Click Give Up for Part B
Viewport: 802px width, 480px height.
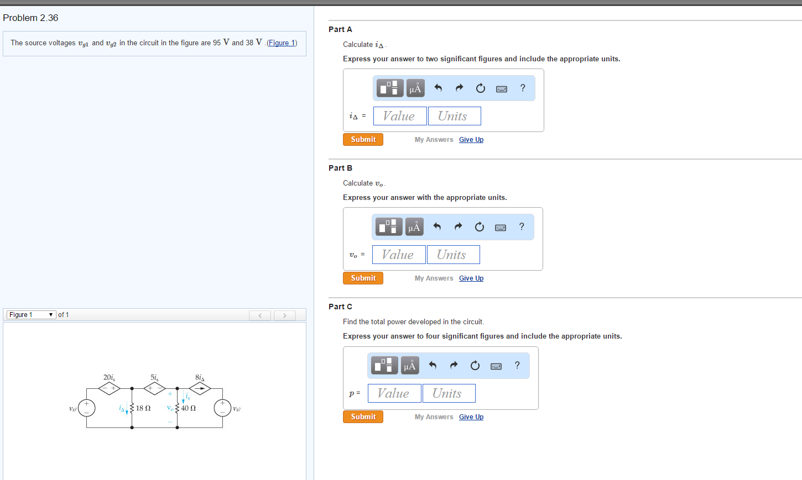click(471, 278)
